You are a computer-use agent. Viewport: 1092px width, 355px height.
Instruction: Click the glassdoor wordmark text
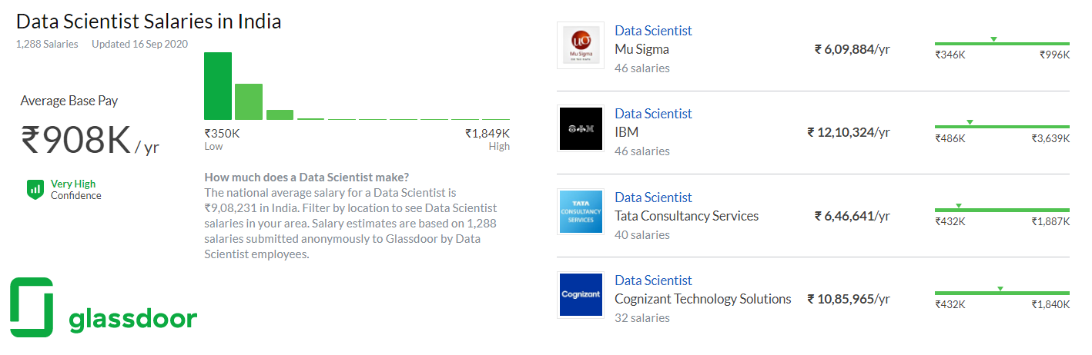[x=132, y=318]
